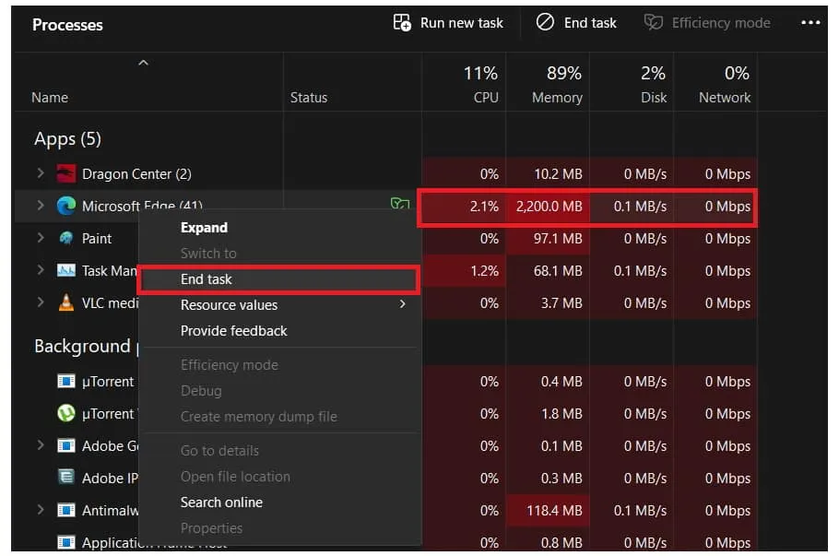Click Task Manager's 1.2% CPU value
Screen dimensions: 839x556
[x=484, y=271]
